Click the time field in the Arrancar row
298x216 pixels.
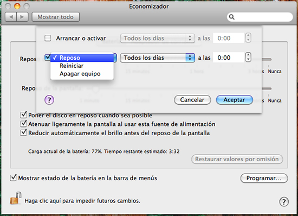[229, 38]
